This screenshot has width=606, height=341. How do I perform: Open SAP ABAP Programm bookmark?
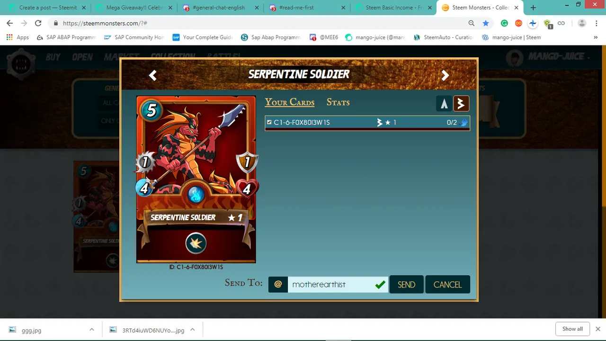tap(66, 37)
